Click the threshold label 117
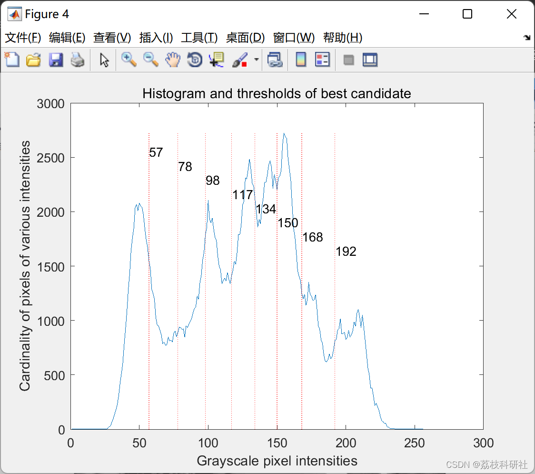 pyautogui.click(x=243, y=195)
